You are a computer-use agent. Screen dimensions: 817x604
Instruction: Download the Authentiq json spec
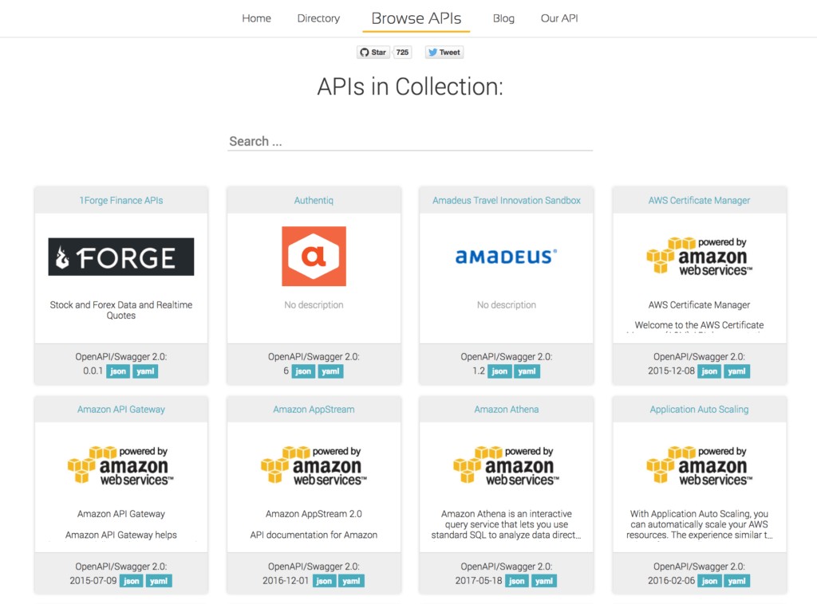302,371
